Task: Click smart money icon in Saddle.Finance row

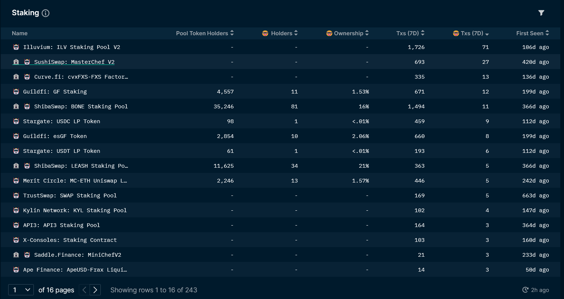Action: point(27,255)
